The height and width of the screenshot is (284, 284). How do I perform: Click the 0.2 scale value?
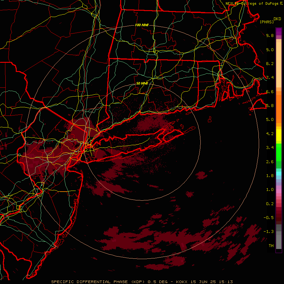(270, 204)
